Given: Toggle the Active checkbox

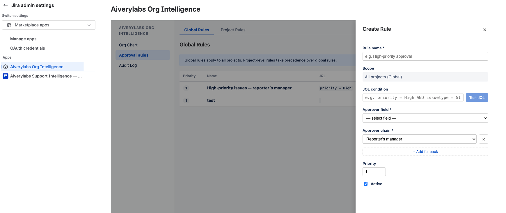Looking at the screenshot, I should [x=365, y=184].
